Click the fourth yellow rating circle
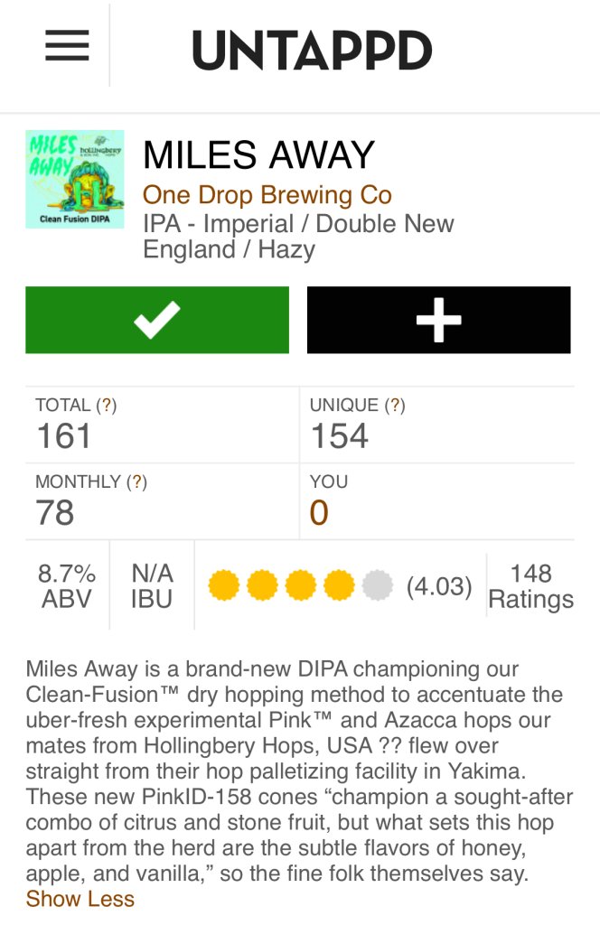600x925 pixels. (339, 586)
